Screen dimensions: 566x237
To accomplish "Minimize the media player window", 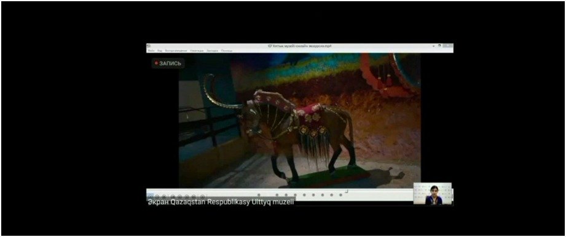I will 433,46.
